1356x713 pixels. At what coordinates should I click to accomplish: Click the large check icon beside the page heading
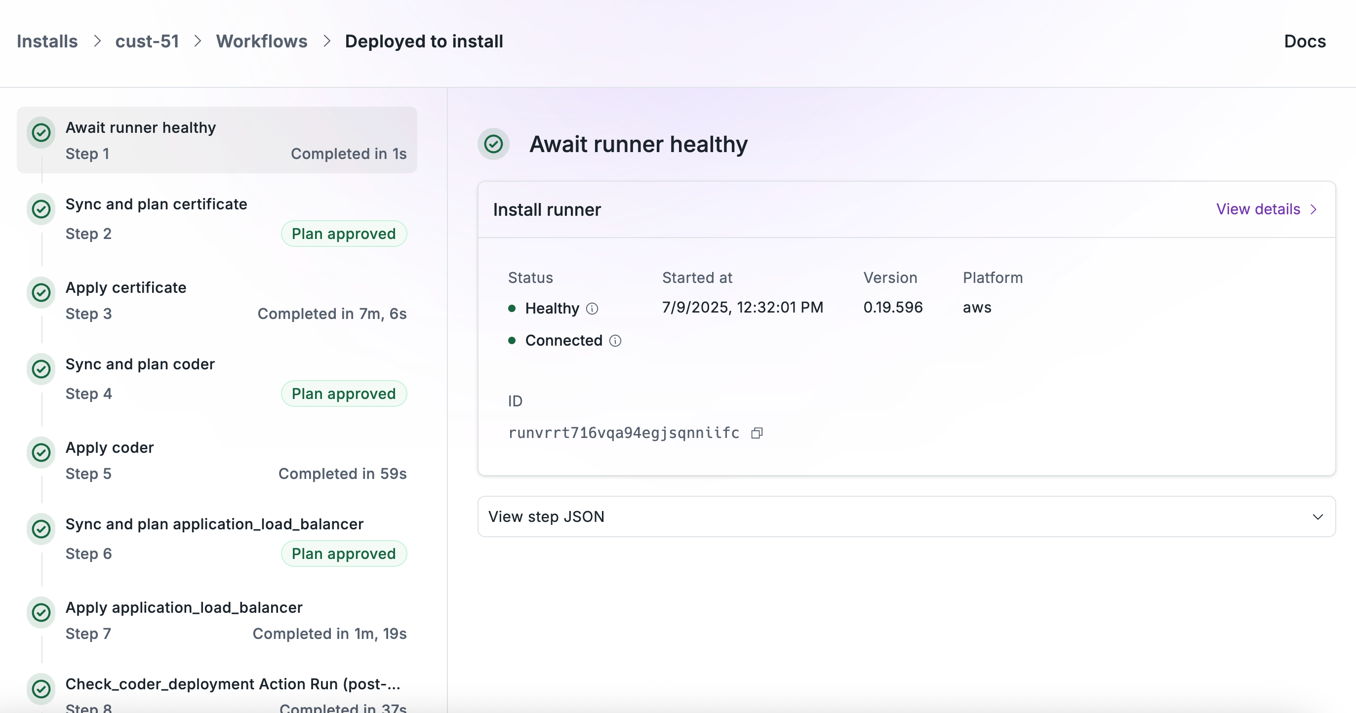493,144
